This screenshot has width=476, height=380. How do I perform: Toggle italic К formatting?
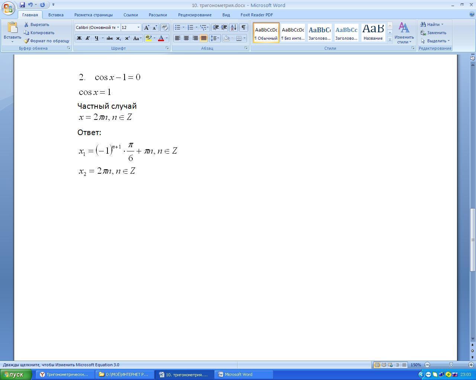tap(87, 38)
